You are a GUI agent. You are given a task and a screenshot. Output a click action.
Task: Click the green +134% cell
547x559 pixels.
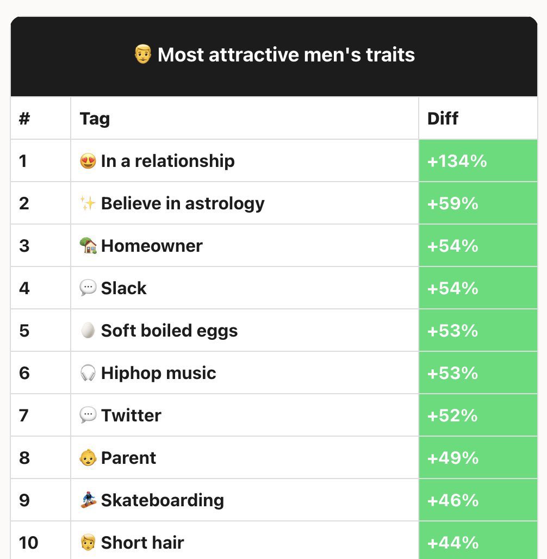point(477,161)
